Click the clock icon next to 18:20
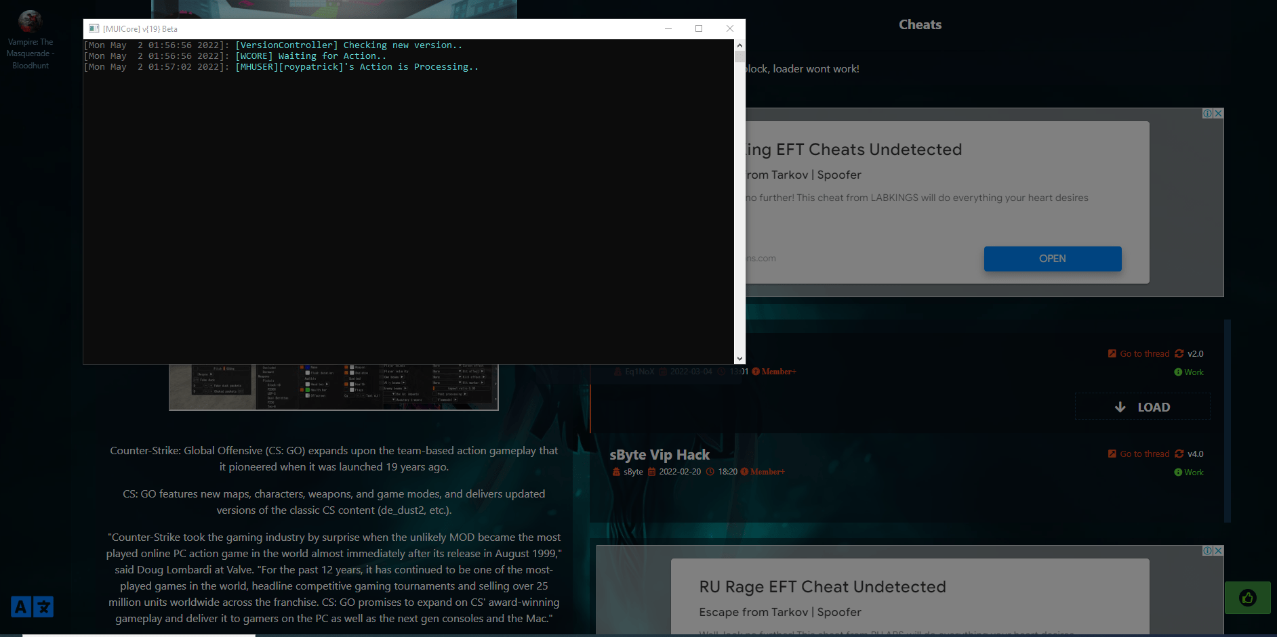Screen dimensions: 1277x637 pos(710,472)
